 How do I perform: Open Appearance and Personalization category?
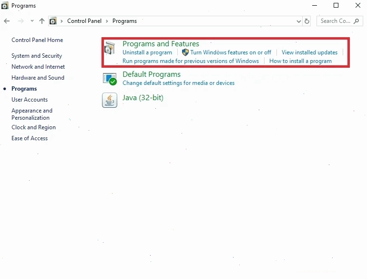click(x=32, y=114)
